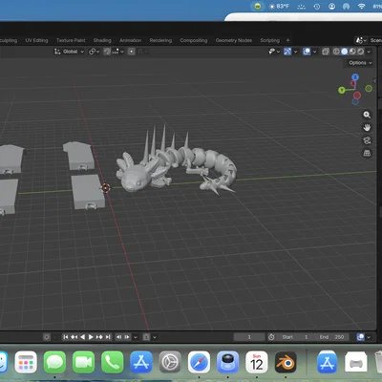This screenshot has height=382, width=382.
Task: Click the Blender icon in Dock
Action: point(286,362)
